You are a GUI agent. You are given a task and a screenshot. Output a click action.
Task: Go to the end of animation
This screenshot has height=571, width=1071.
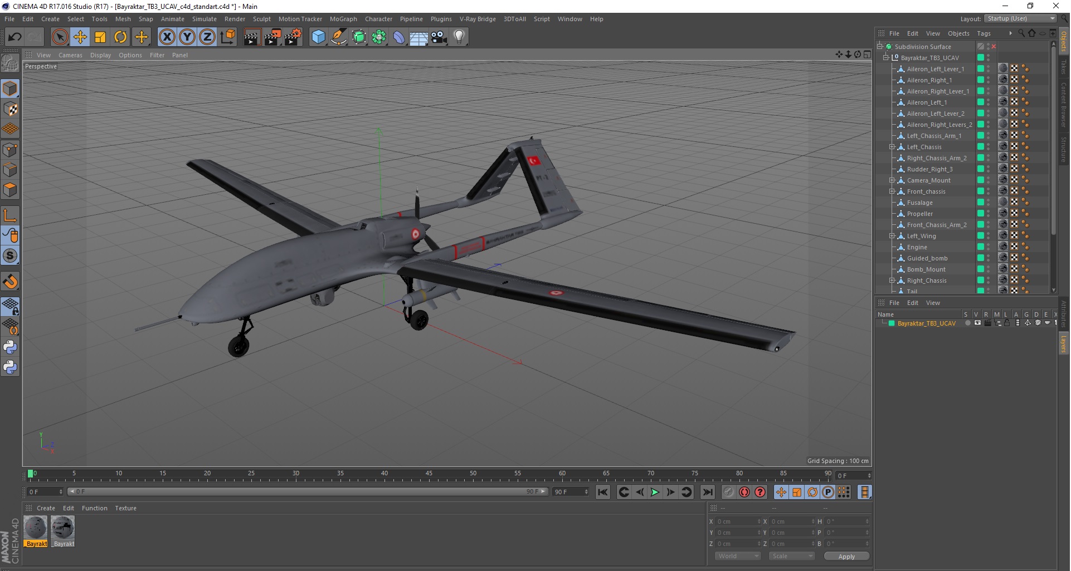click(x=708, y=492)
